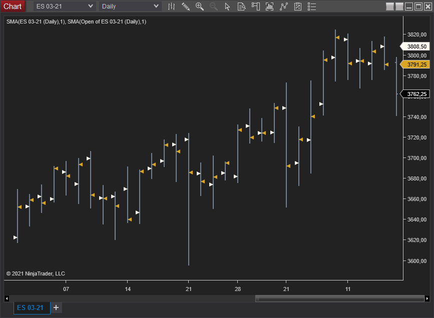Screen dimensions: 434x318
Task: Click the 3762,25 black price marker
Action: (415, 94)
